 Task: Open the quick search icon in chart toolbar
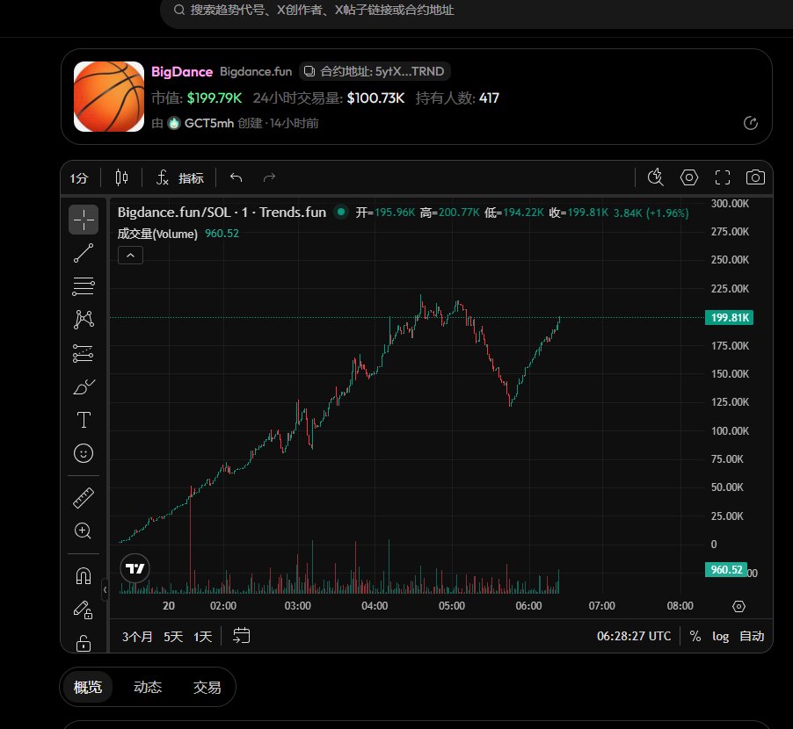656,177
